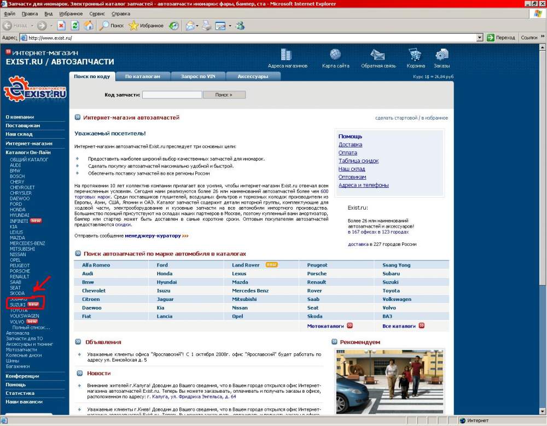
Task: Click the Поиск » search button
Action: coord(224,94)
